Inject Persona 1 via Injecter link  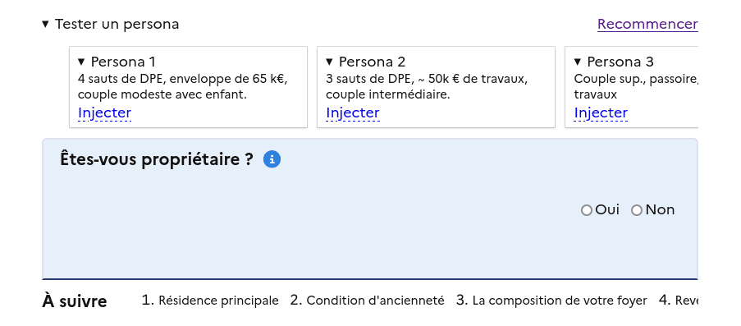pyautogui.click(x=104, y=112)
